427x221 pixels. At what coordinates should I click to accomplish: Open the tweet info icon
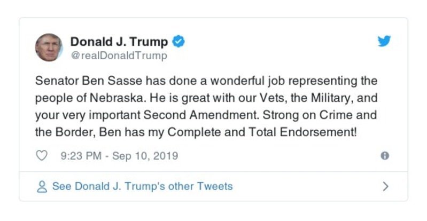click(384, 156)
